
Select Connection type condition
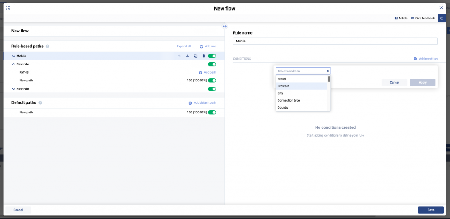pyautogui.click(x=301, y=100)
